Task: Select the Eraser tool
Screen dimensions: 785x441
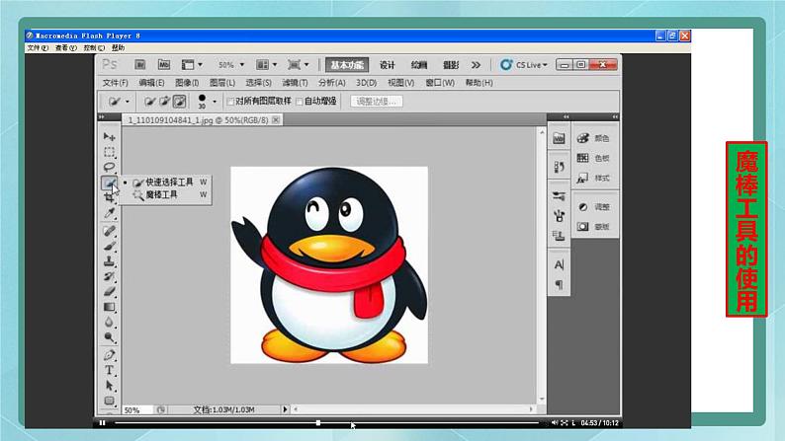Action: [x=109, y=291]
